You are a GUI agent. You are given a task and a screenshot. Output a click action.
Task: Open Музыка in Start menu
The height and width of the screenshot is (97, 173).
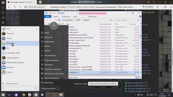(47, 46)
